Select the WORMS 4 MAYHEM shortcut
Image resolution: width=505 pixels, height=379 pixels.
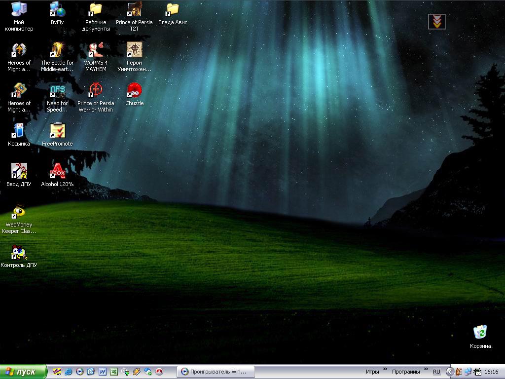[96, 57]
